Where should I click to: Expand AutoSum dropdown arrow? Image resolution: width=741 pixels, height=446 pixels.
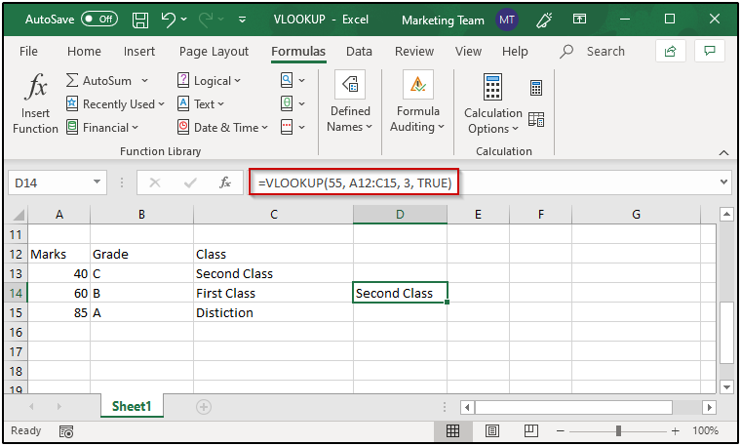pos(144,81)
